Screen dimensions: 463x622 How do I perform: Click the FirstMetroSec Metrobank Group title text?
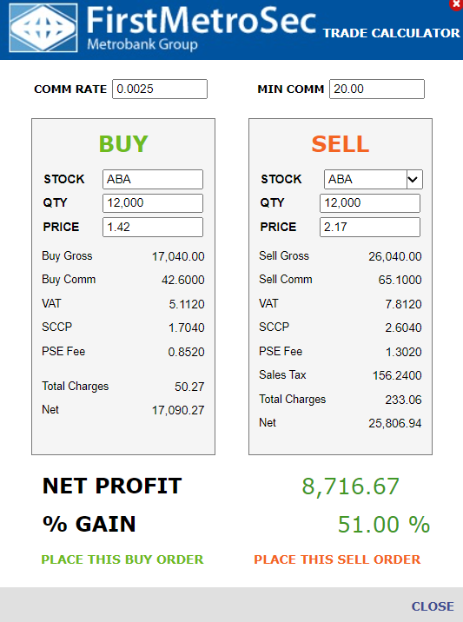coord(201,28)
